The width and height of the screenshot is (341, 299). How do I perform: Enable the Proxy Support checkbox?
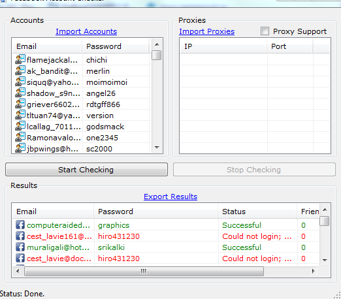[x=265, y=31]
